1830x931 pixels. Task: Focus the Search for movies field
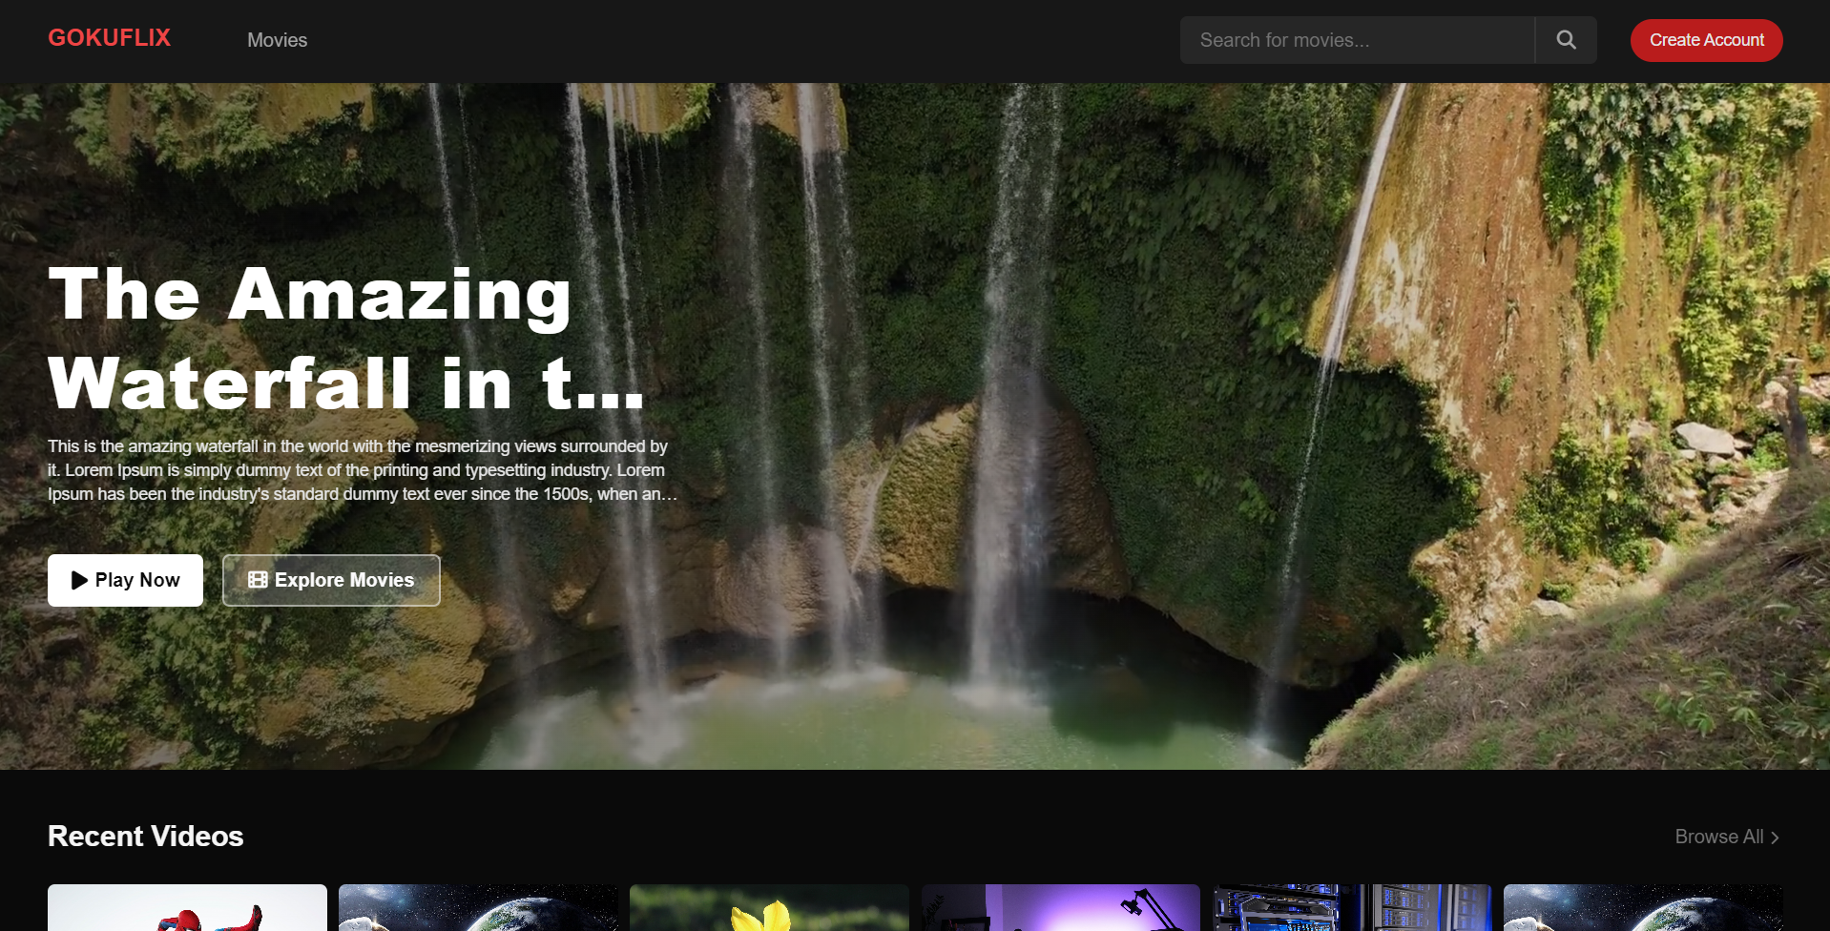tap(1357, 40)
